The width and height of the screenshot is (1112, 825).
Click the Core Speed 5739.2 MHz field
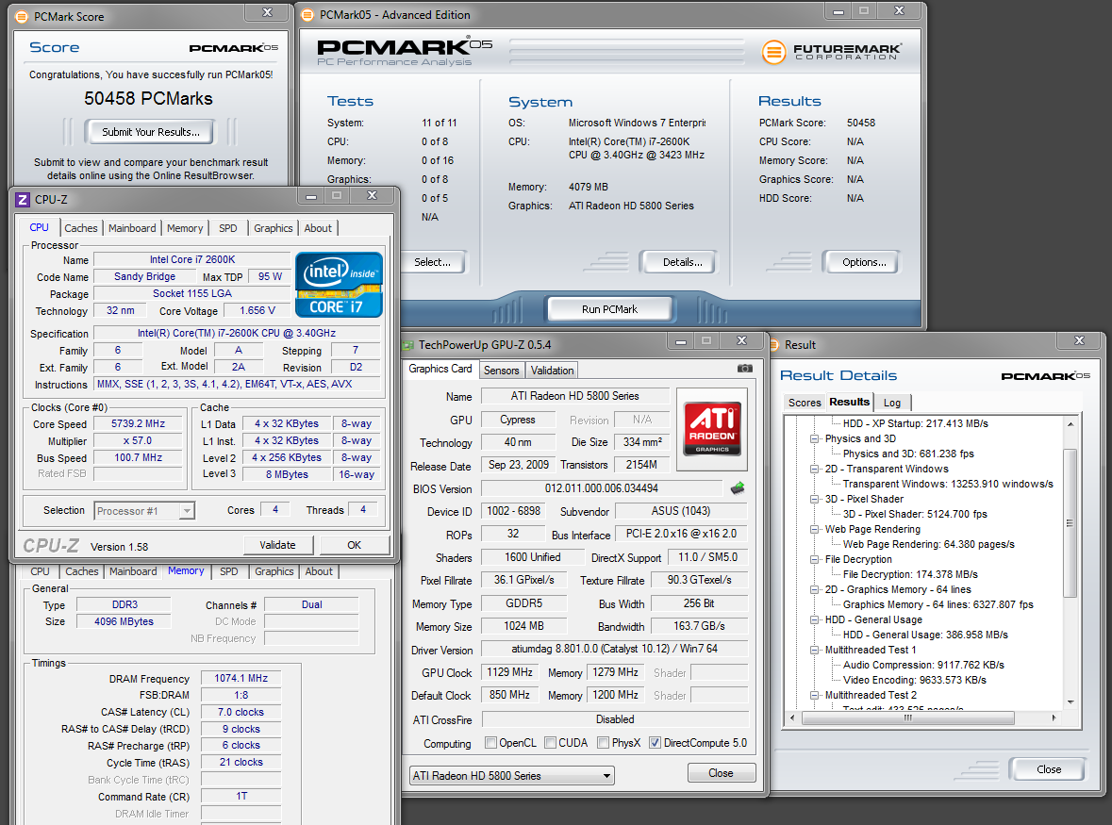138,424
